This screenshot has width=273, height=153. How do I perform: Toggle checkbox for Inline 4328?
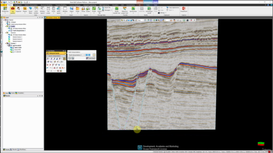pos(13,48)
